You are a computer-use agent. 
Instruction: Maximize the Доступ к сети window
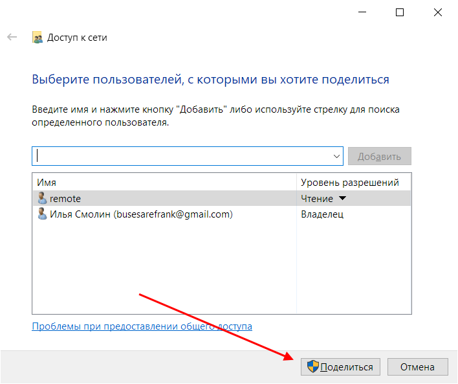coord(400,12)
